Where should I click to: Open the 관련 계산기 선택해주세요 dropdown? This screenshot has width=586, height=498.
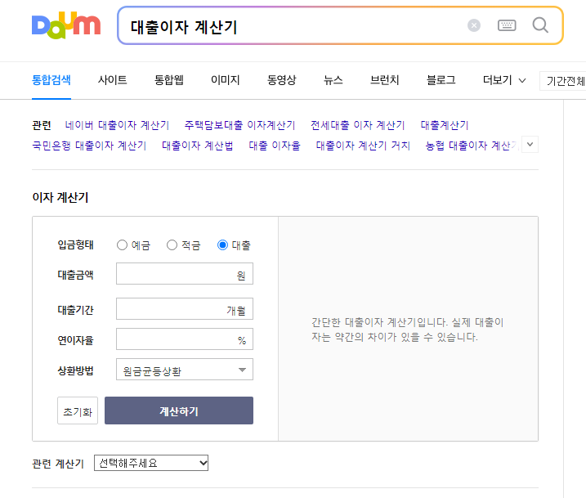(x=151, y=463)
